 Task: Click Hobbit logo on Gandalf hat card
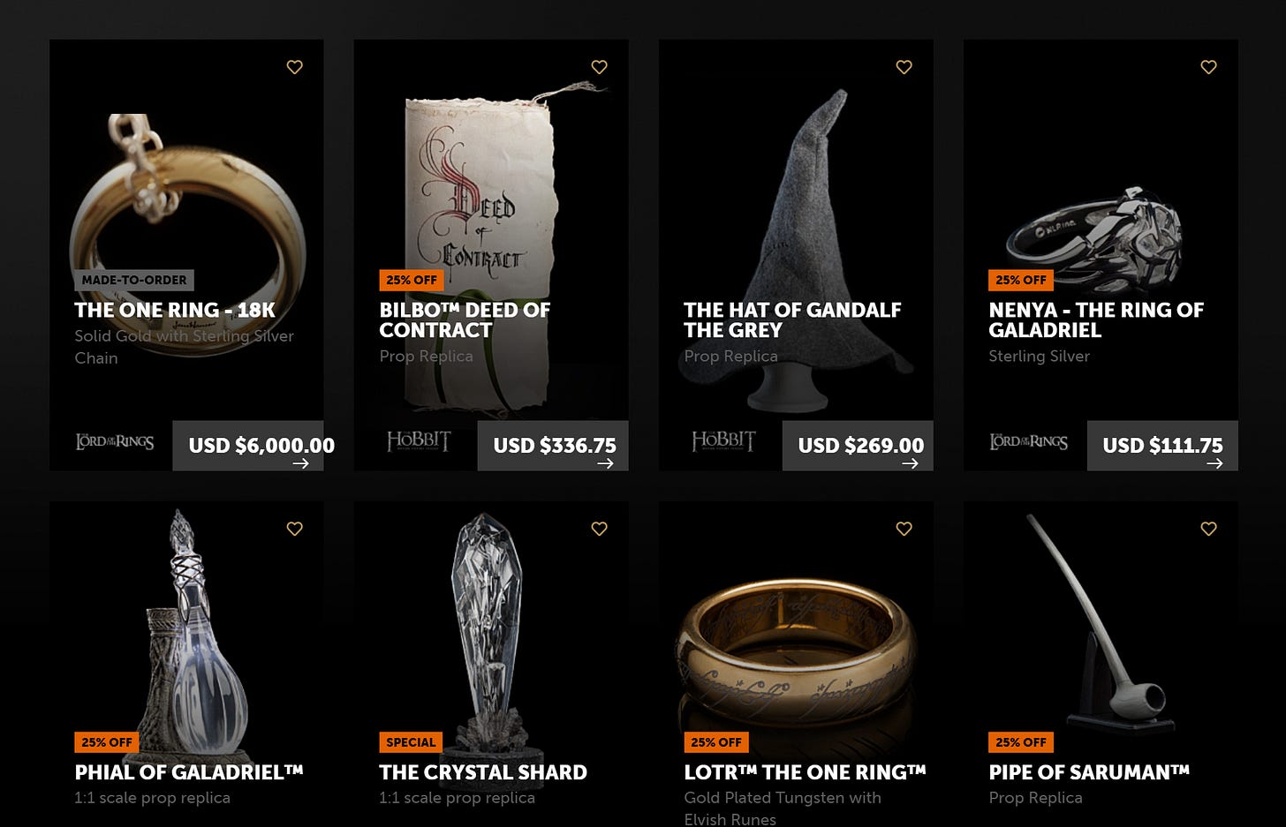coord(723,441)
